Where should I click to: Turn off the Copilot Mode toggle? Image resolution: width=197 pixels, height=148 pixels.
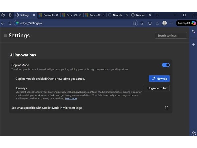[x=166, y=65]
